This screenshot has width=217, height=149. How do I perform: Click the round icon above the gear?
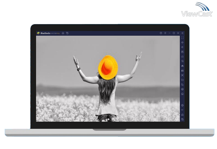(x=182, y=94)
